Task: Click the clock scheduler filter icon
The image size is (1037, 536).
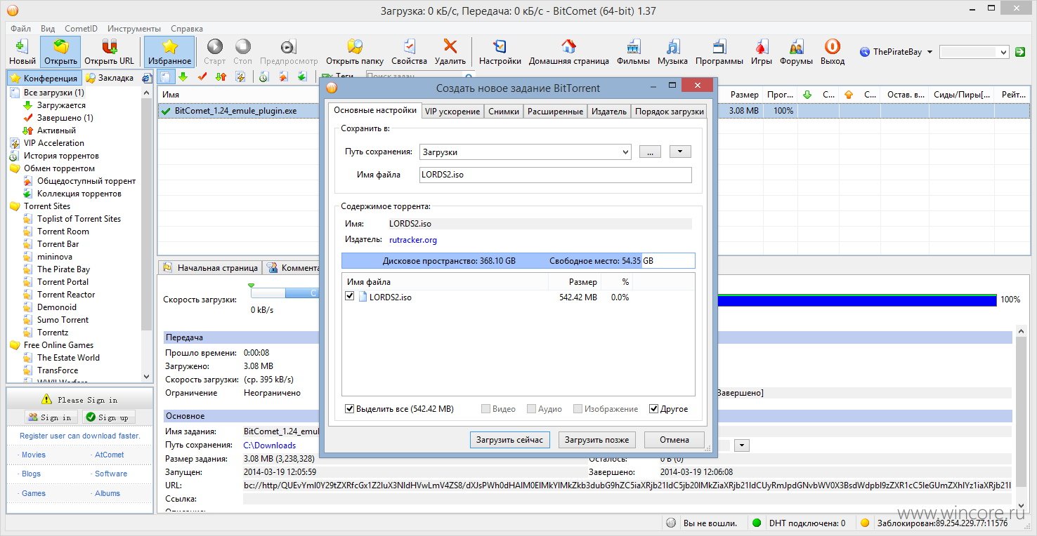Action: (x=263, y=76)
